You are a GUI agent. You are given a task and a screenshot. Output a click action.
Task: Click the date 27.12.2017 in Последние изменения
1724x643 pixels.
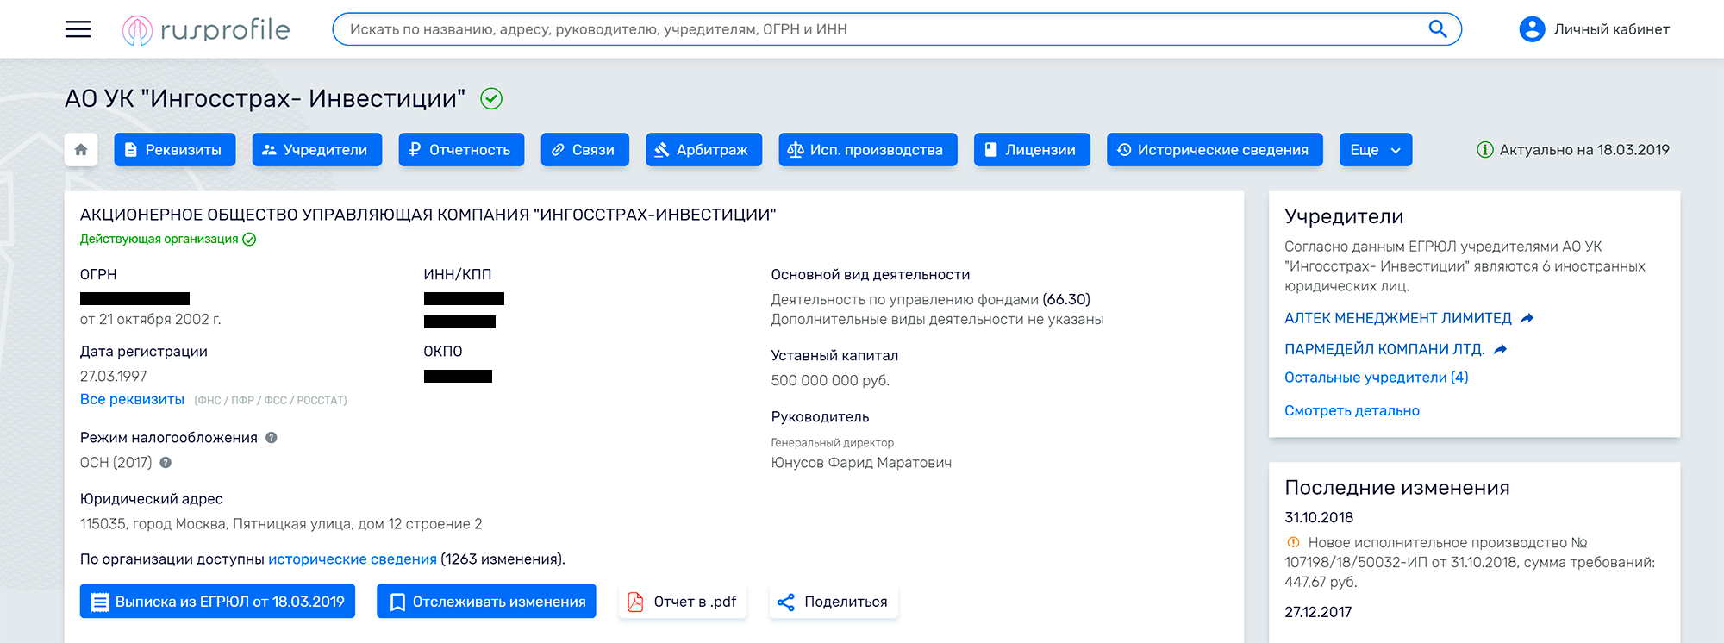(1318, 613)
